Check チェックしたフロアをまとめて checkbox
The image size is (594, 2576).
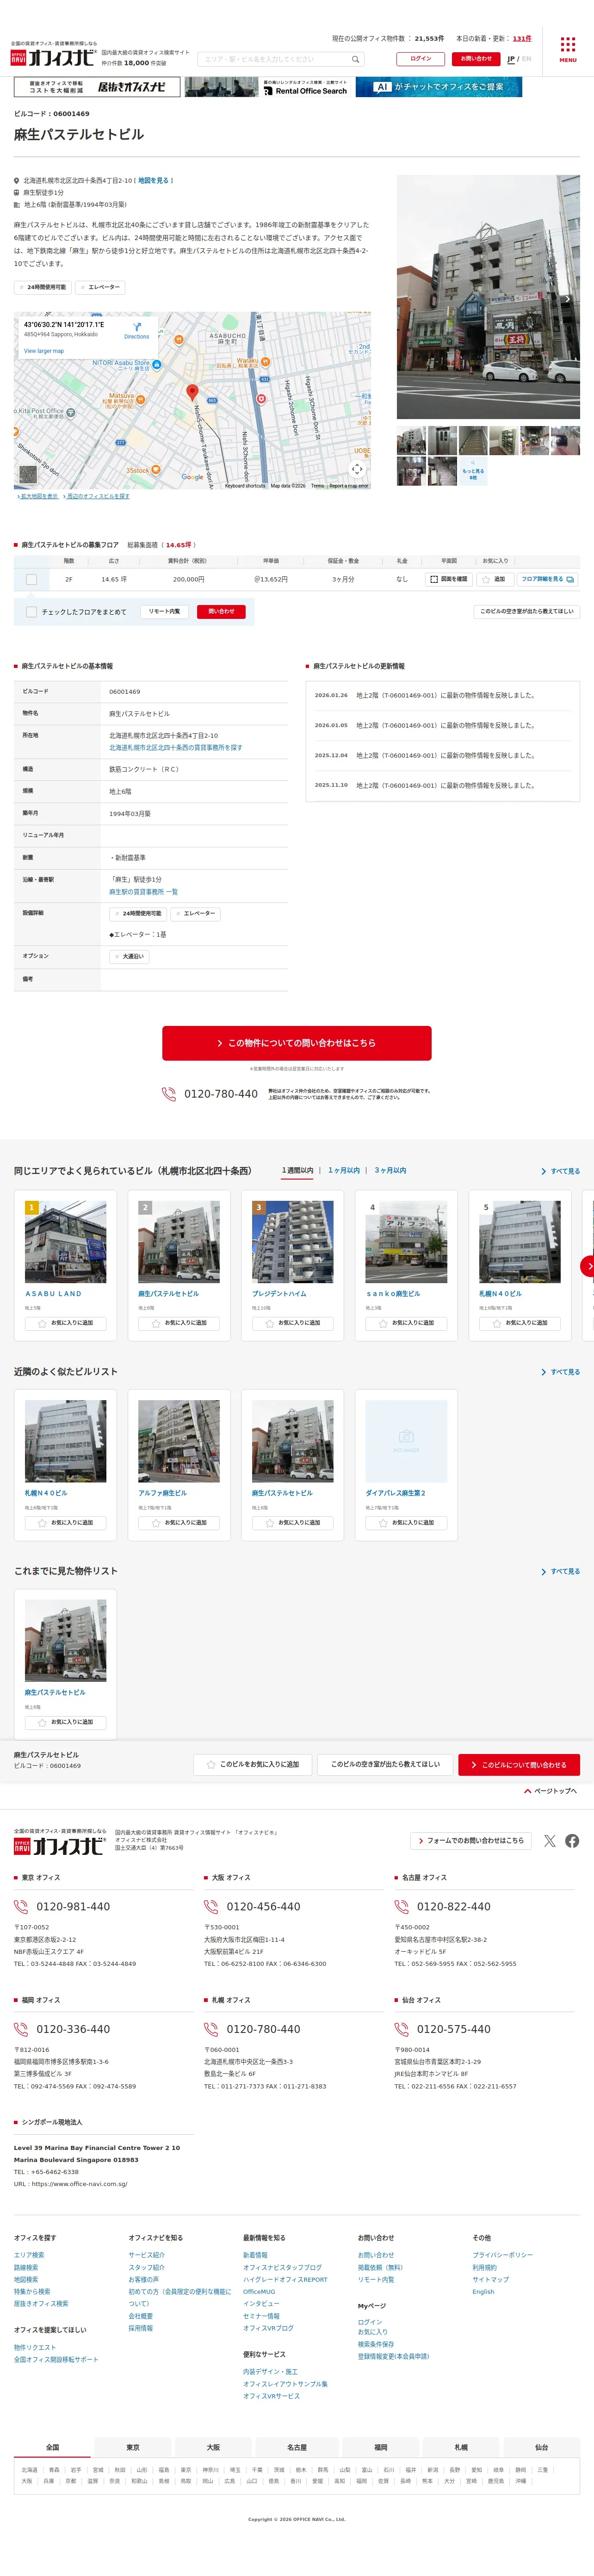(x=31, y=611)
